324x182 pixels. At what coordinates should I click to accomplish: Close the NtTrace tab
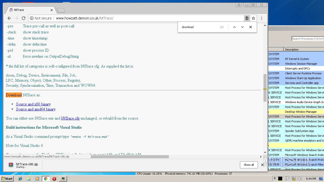coord(52,10)
